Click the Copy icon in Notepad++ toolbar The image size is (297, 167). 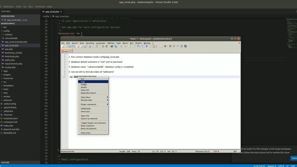(x=94, y=46)
